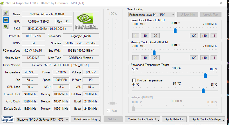Image resolution: width=229 pixels, height=125 pixels.
Task: Open the sensor monitoring graph icon
Action: pyautogui.click(x=6, y=20)
